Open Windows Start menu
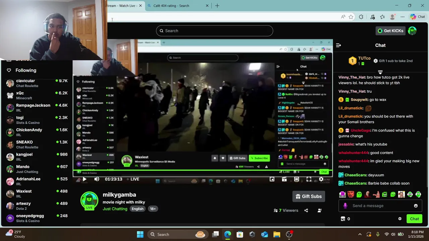The image size is (429, 241). [140, 234]
